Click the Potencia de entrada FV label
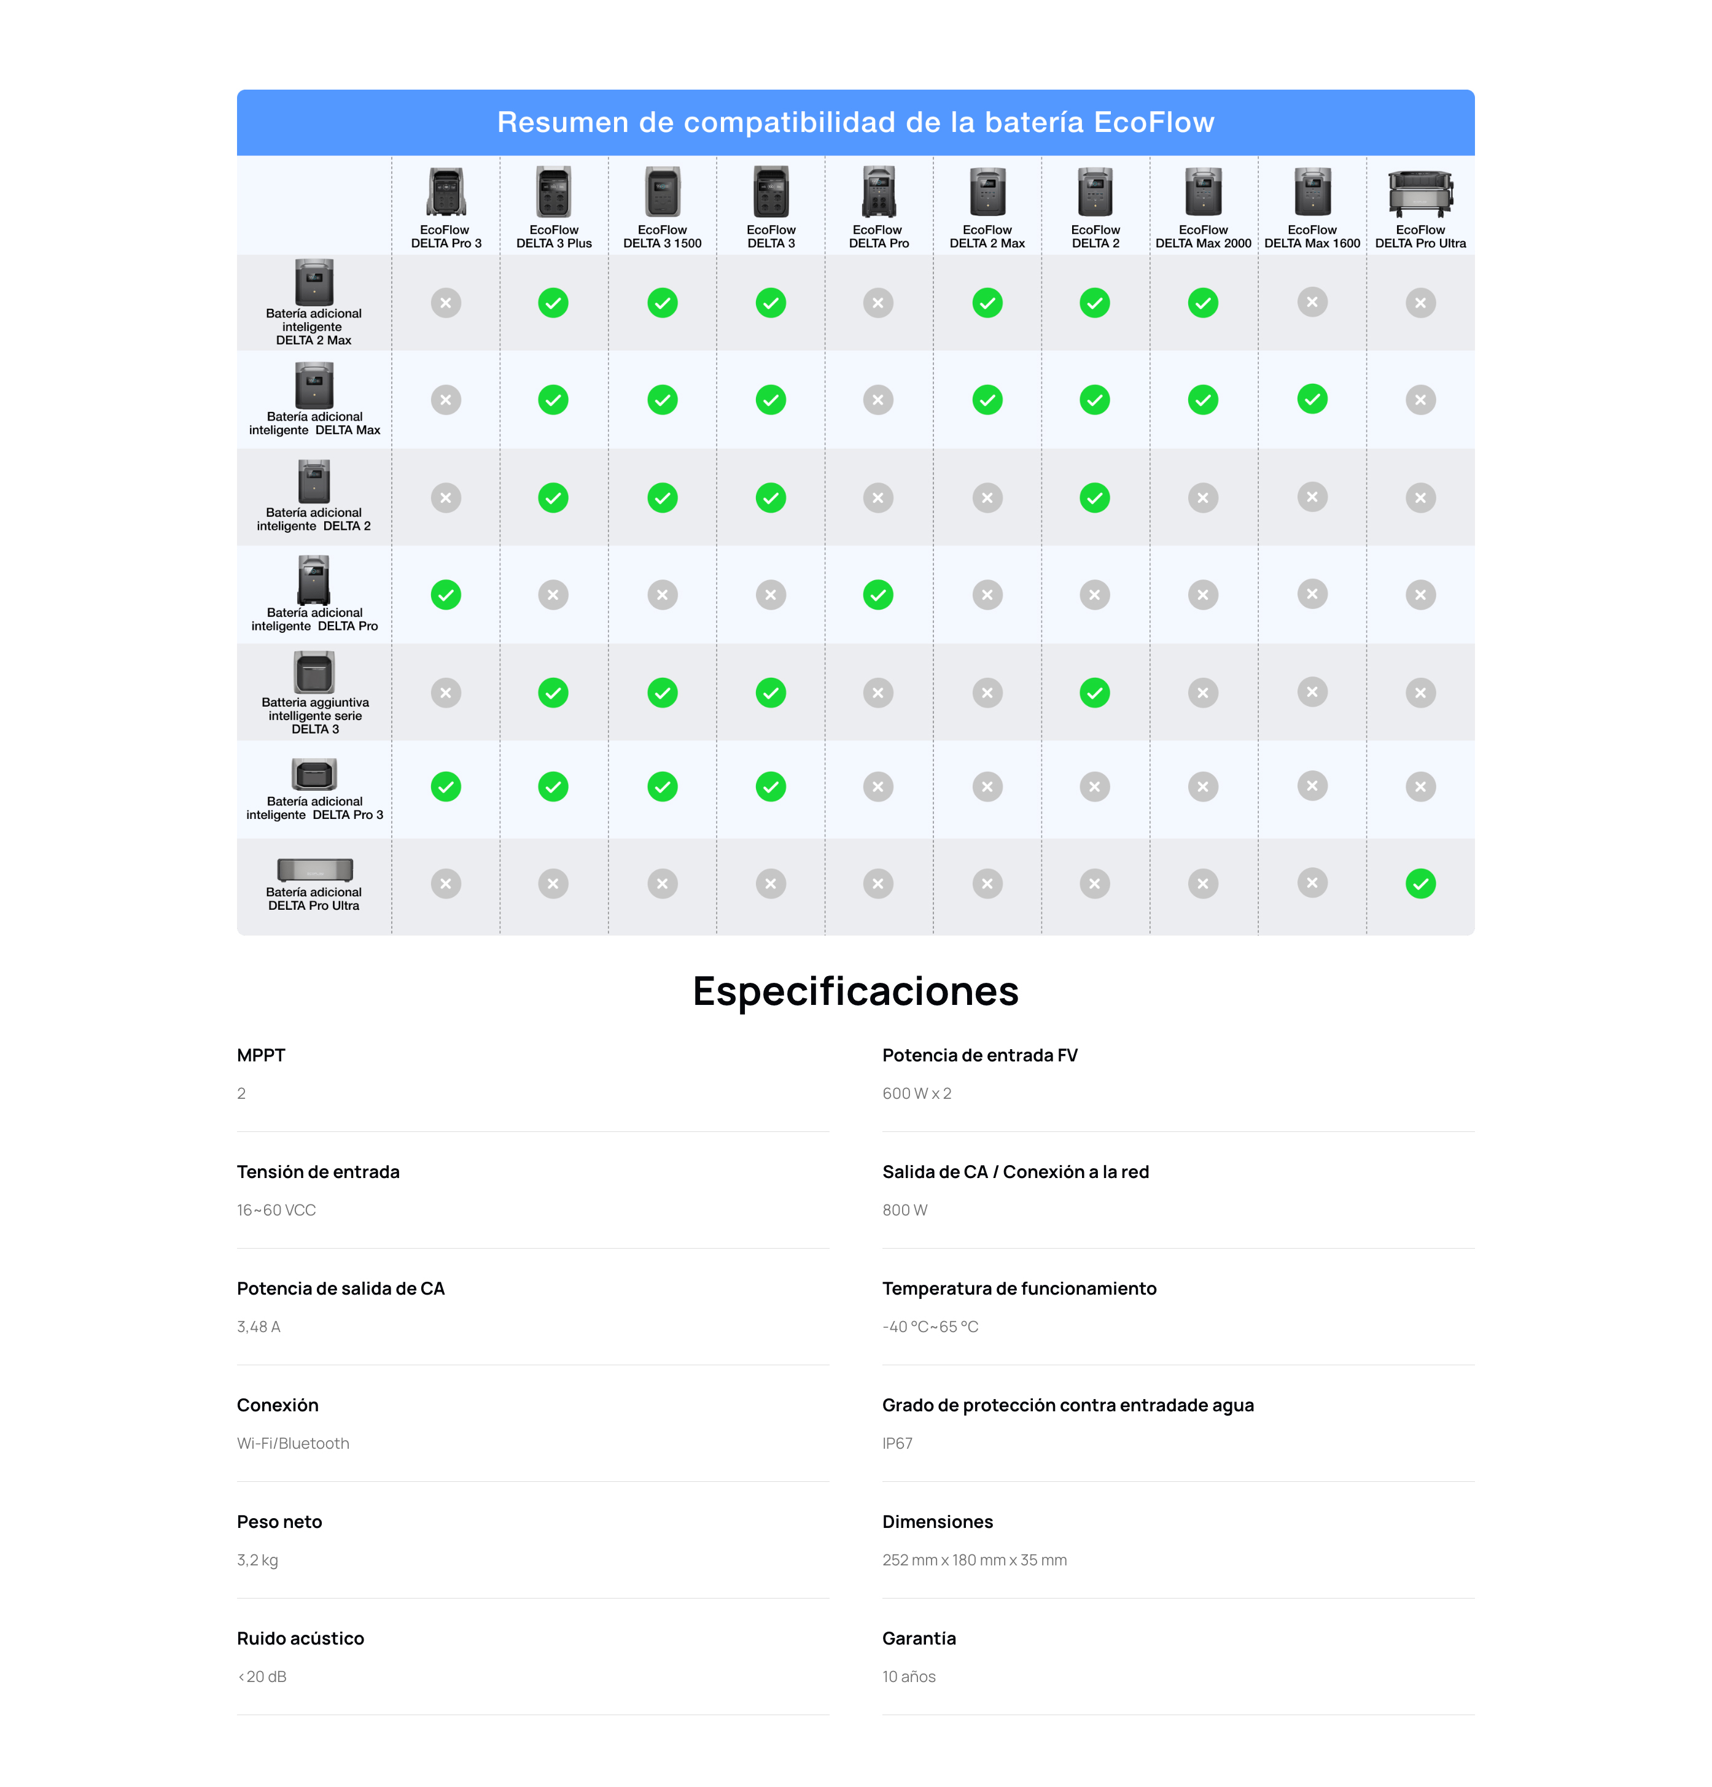Screen dimensions: 1712x1787 979,1055
